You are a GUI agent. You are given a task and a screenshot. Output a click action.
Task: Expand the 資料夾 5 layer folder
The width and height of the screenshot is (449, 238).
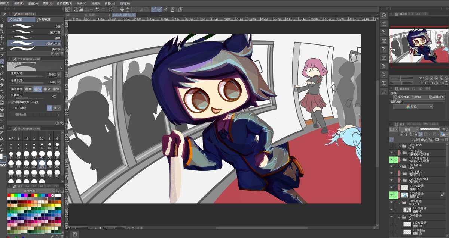pyautogui.click(x=400, y=180)
